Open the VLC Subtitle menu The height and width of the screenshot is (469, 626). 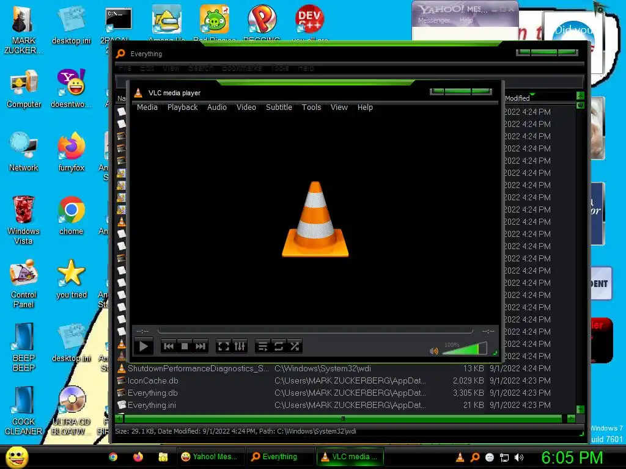pyautogui.click(x=279, y=107)
